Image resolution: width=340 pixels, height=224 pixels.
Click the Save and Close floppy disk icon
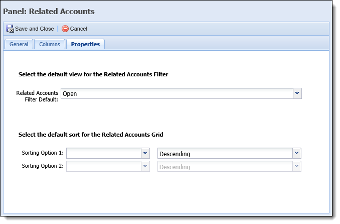[x=10, y=29]
